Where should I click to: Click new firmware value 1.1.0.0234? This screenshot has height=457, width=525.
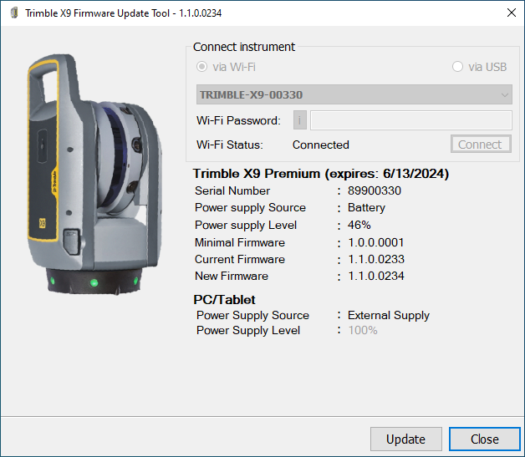click(376, 276)
